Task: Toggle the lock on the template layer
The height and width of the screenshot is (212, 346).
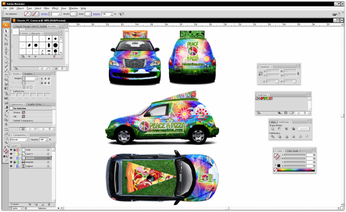Action: point(14,162)
